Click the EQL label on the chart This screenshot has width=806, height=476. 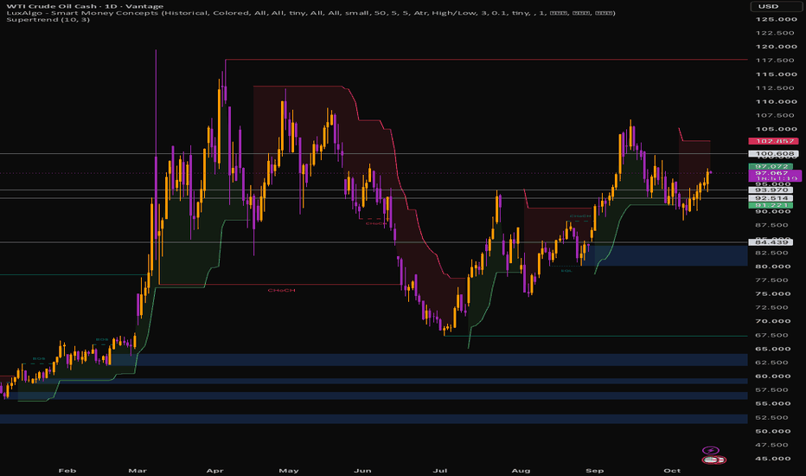pyautogui.click(x=566, y=271)
